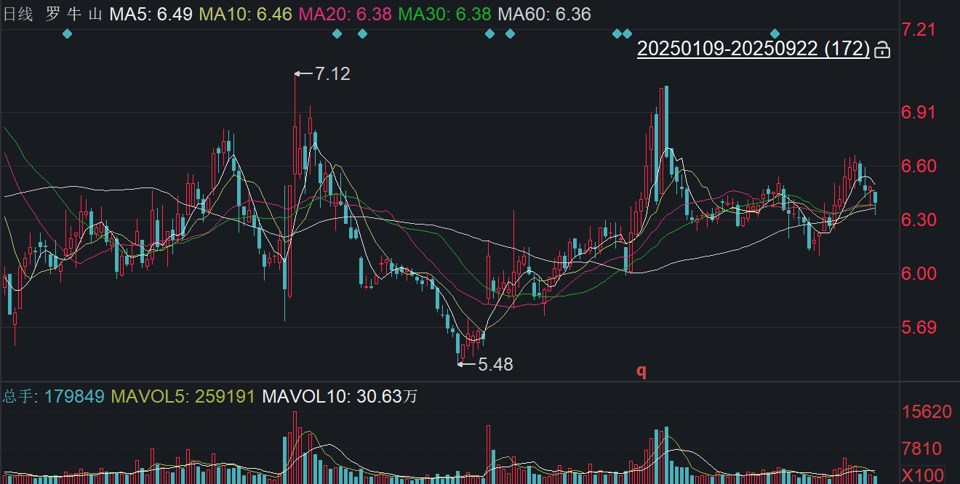Select the 总手 volume indicator label
The width and height of the screenshot is (960, 484).
click(19, 396)
